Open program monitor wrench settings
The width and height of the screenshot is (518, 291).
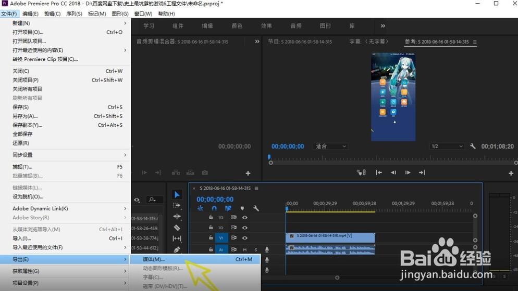pos(473,147)
